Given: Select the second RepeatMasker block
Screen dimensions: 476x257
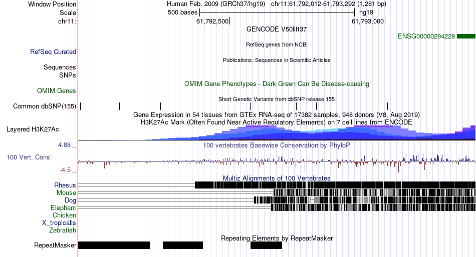Looking at the screenshot, I should tap(183, 245).
